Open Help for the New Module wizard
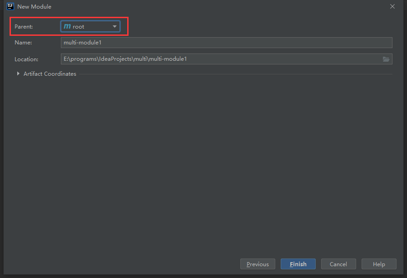Viewport: 407px width, 278px height. [x=379, y=264]
